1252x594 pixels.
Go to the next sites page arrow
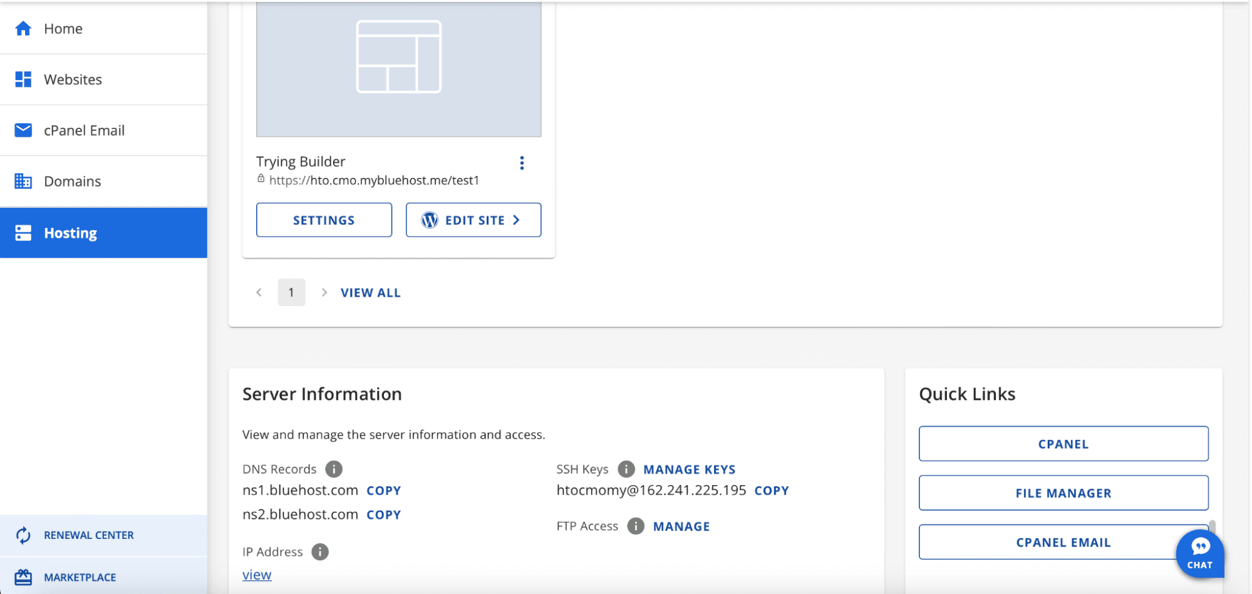(324, 292)
